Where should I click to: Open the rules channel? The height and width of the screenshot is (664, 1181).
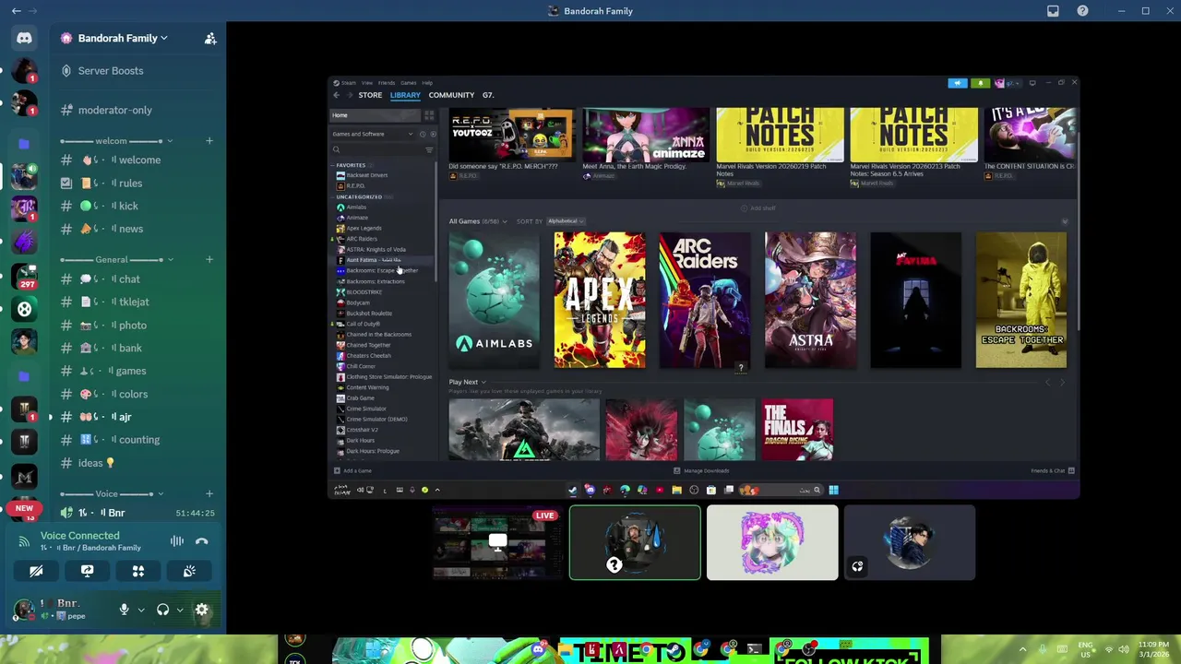point(137,184)
